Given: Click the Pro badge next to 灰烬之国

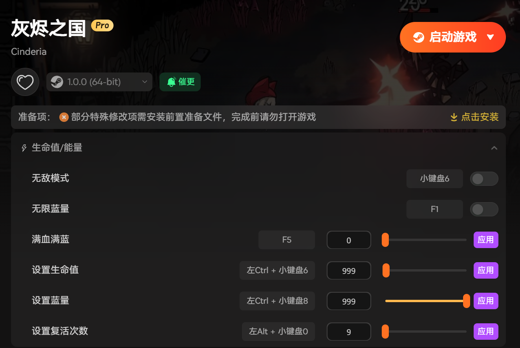Looking at the screenshot, I should click(x=102, y=25).
